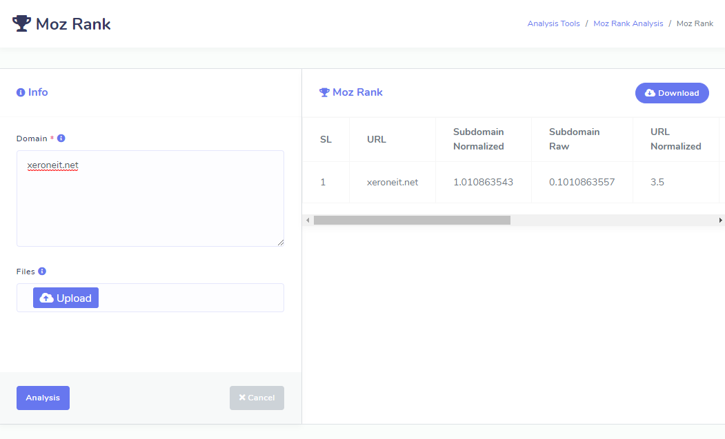Click the info circle icon in Info header

[x=21, y=92]
